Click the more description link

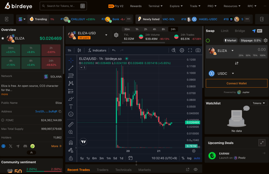point(4,94)
